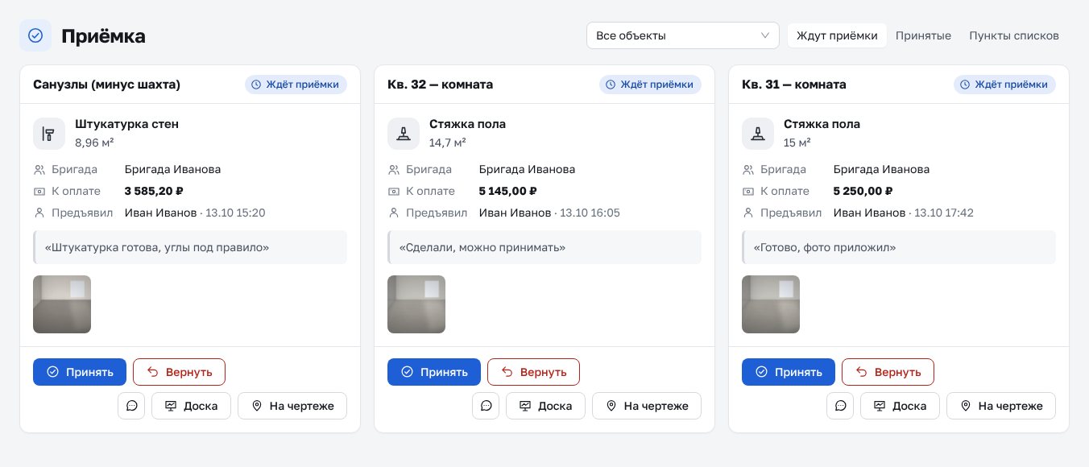This screenshot has height=467, width=1089.
Task: Click the timestamp 13.10 15:20
Action: [235, 213]
